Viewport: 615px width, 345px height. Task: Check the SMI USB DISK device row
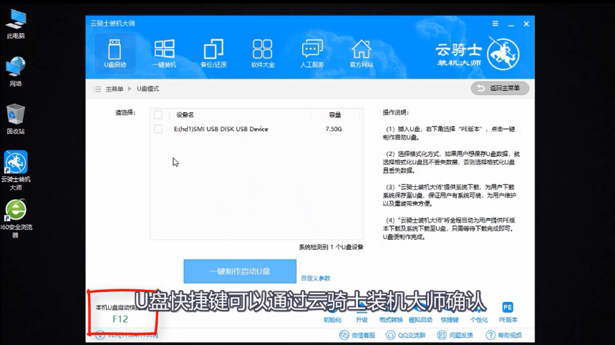(x=158, y=129)
